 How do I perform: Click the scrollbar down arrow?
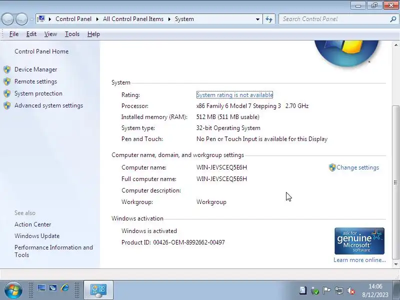pyautogui.click(x=395, y=264)
